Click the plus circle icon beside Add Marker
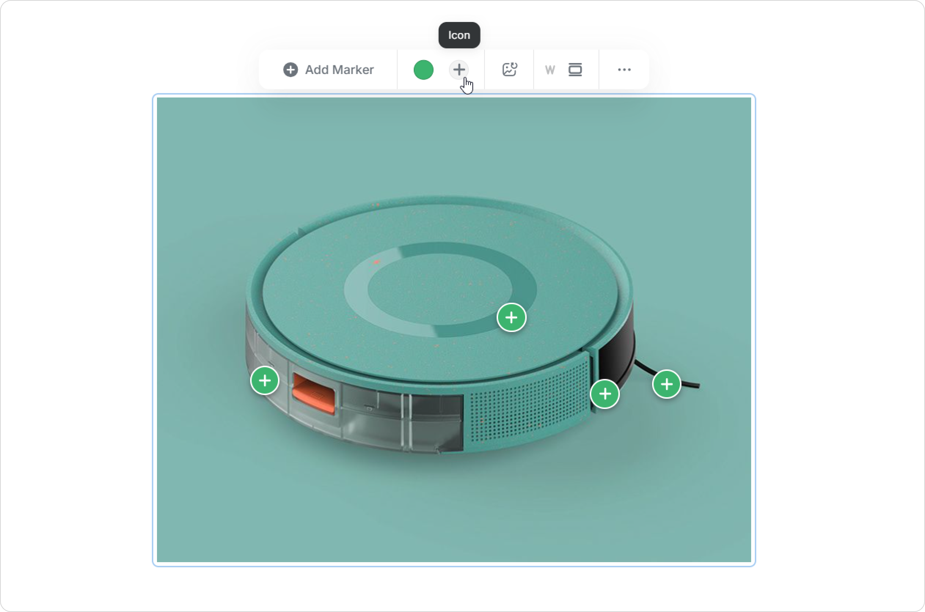Screen dimensions: 925x612 click(x=290, y=70)
